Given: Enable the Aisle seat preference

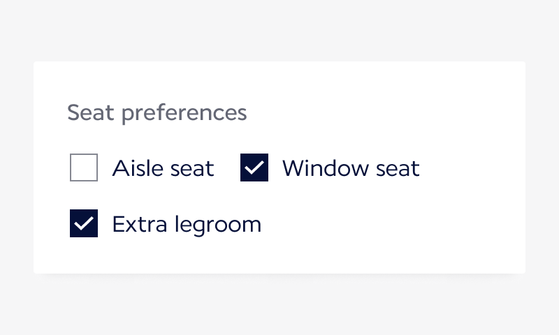Looking at the screenshot, I should point(84,168).
